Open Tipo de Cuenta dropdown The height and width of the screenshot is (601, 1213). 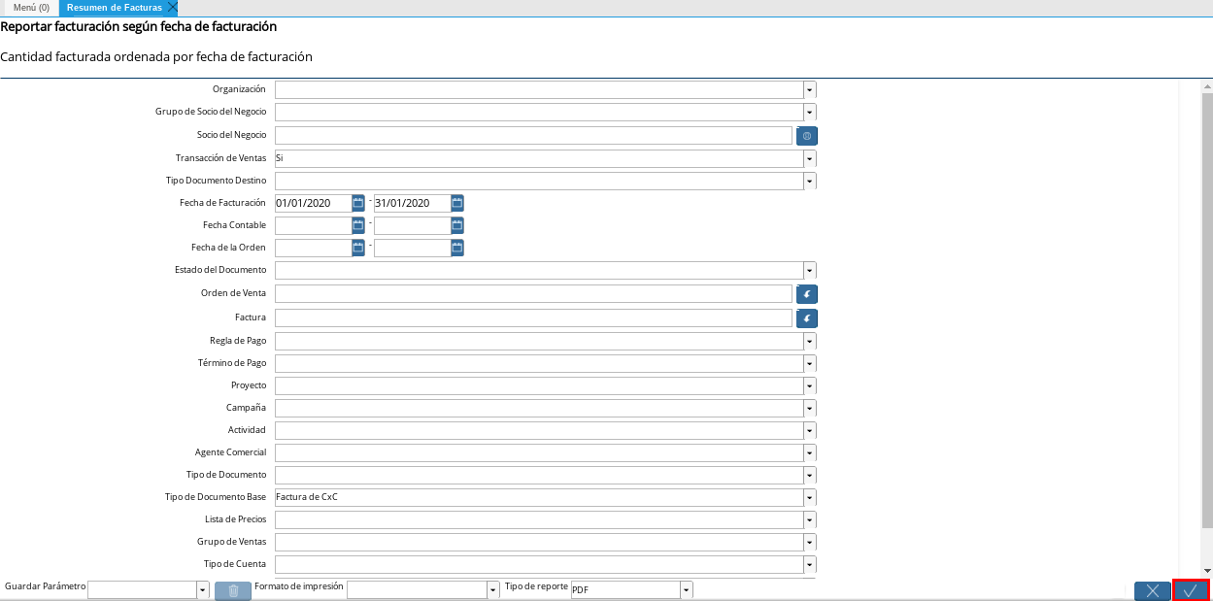810,564
